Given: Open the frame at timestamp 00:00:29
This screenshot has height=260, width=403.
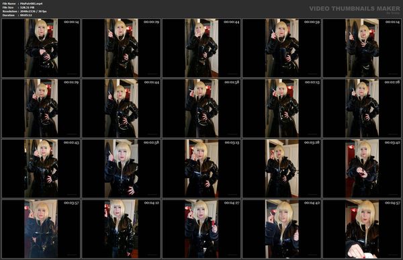Looking at the screenshot, I should tap(122, 48).
